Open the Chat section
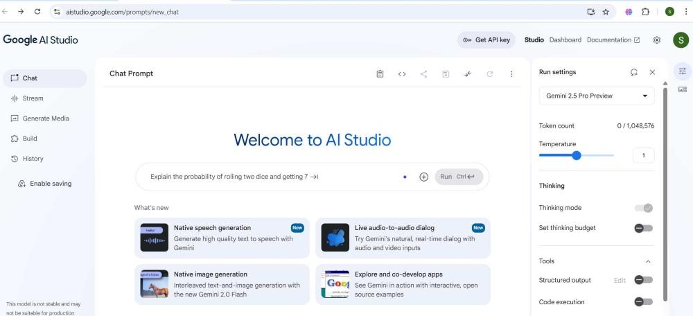Viewport: 693px width, 316px height. click(x=44, y=78)
